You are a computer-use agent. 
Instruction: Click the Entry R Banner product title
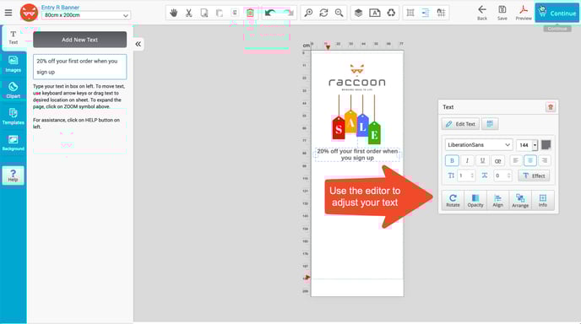pos(60,7)
